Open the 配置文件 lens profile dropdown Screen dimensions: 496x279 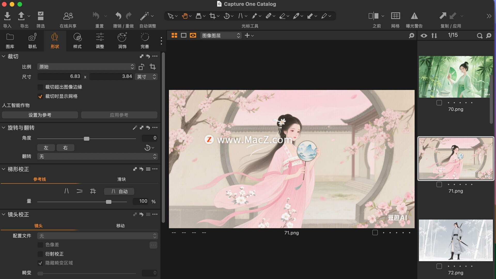coord(97,236)
